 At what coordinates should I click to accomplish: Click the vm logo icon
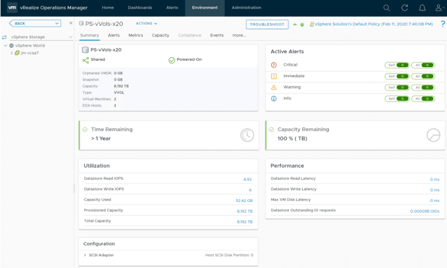[x=12, y=7]
